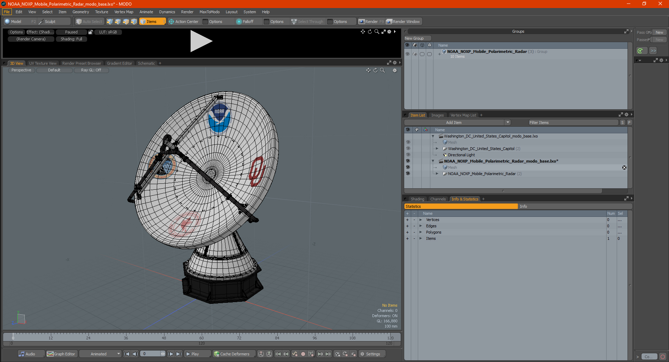
Task: Open timeline Settings
Action: click(x=372, y=354)
